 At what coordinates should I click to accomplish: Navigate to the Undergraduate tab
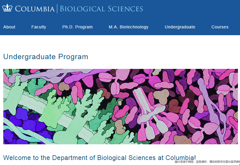(180, 27)
